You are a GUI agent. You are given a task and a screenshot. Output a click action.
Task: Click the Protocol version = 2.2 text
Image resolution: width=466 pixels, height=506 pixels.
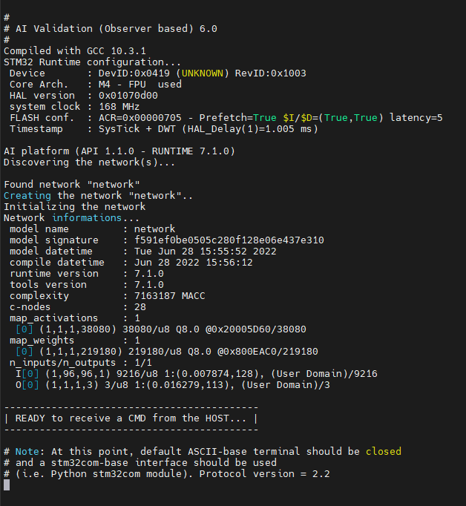pos(265,474)
